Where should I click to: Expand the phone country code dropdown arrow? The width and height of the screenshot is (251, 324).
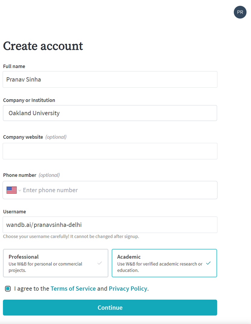click(x=20, y=190)
